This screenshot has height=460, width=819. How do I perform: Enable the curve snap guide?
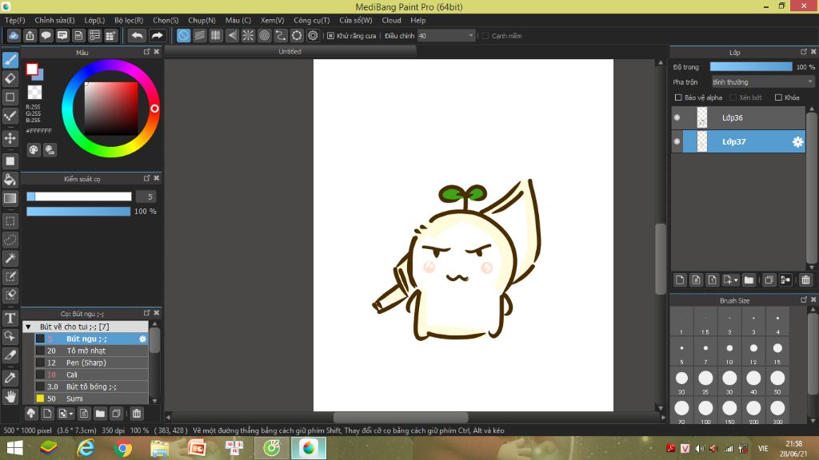pos(281,35)
